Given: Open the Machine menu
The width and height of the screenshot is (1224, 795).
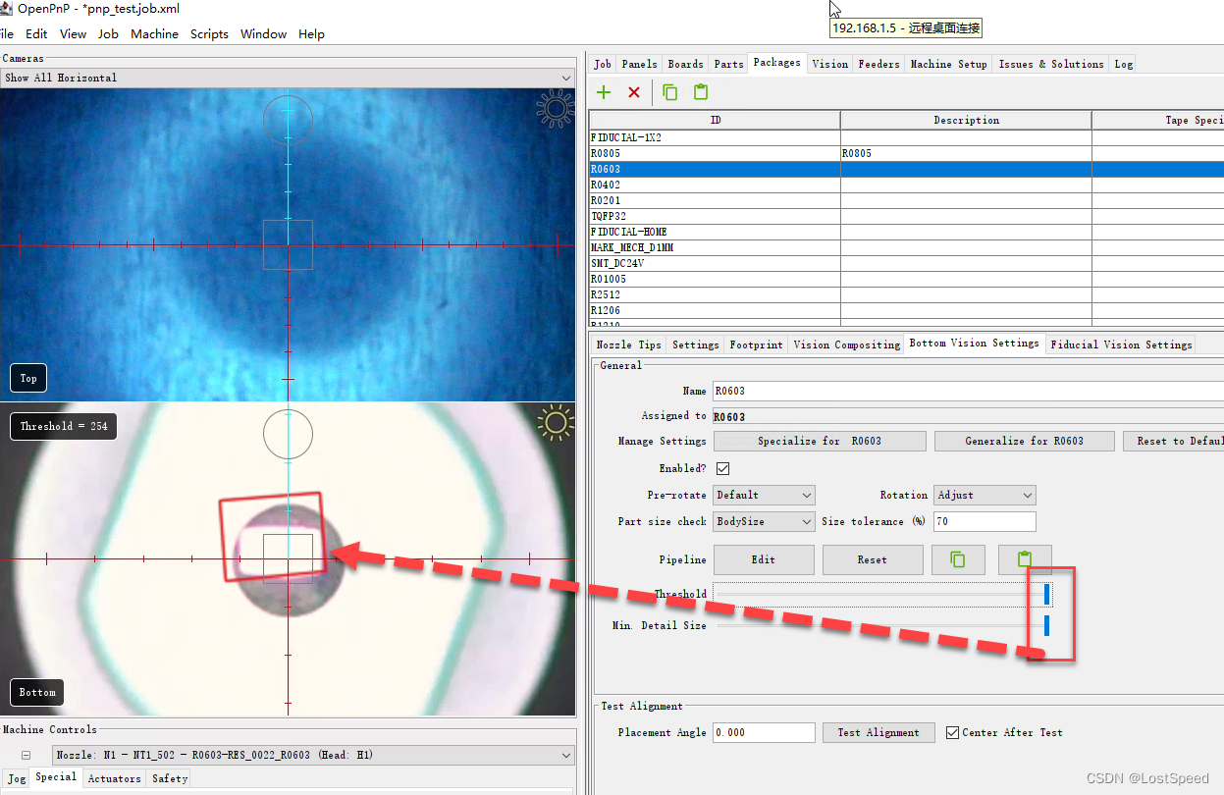Looking at the screenshot, I should click(155, 33).
